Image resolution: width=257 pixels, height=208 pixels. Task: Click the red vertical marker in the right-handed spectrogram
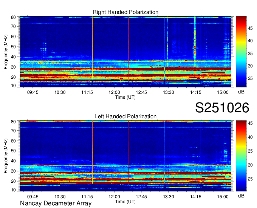(128, 49)
